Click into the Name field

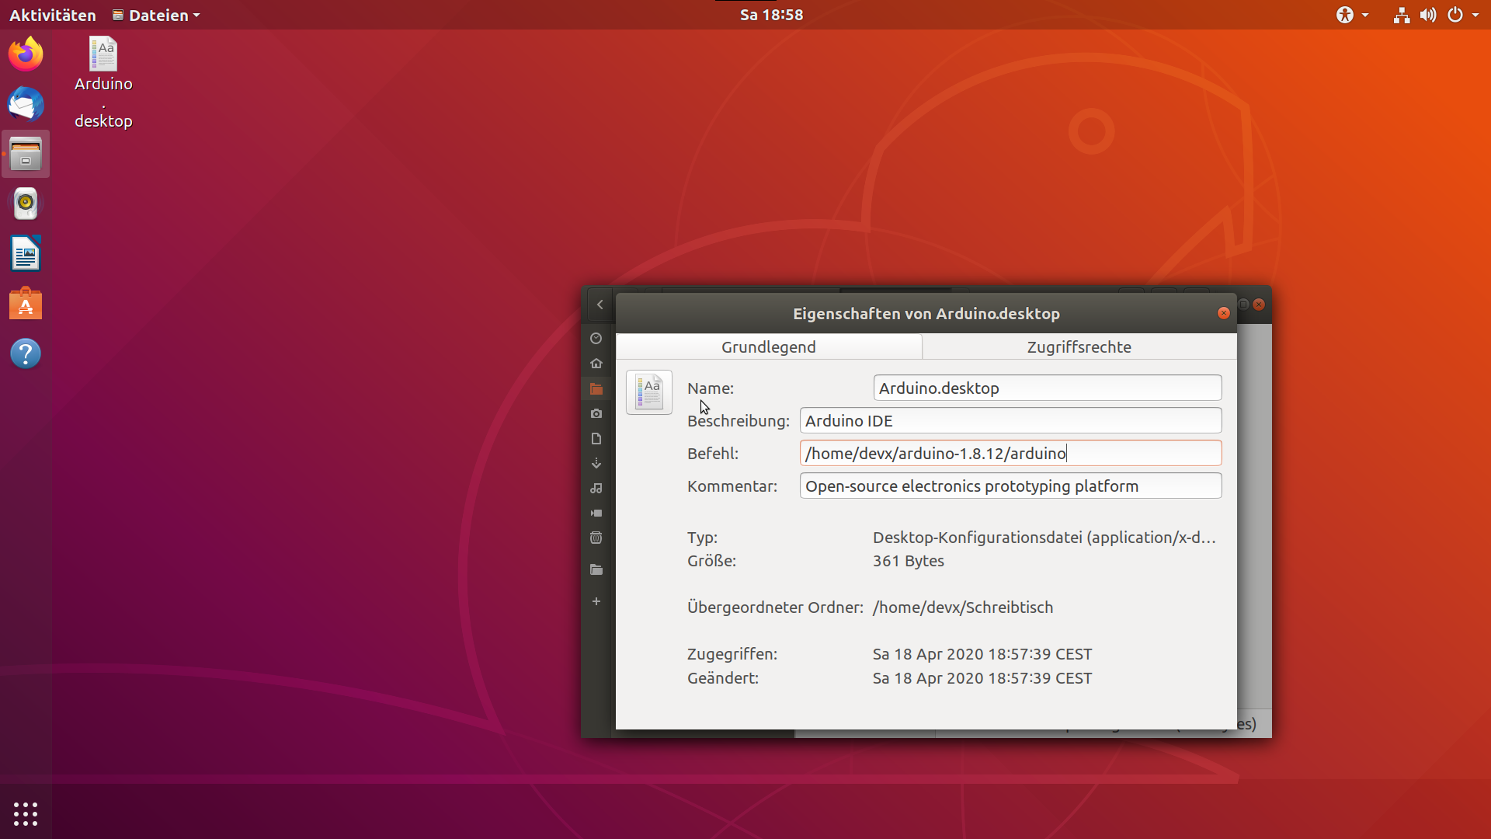(1048, 388)
